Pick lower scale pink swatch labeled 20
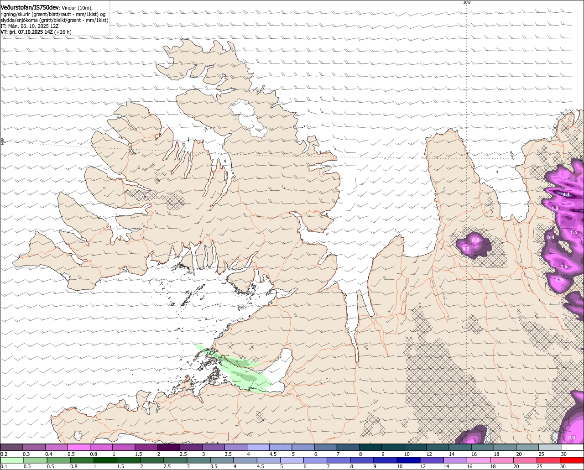 [x=524, y=460]
